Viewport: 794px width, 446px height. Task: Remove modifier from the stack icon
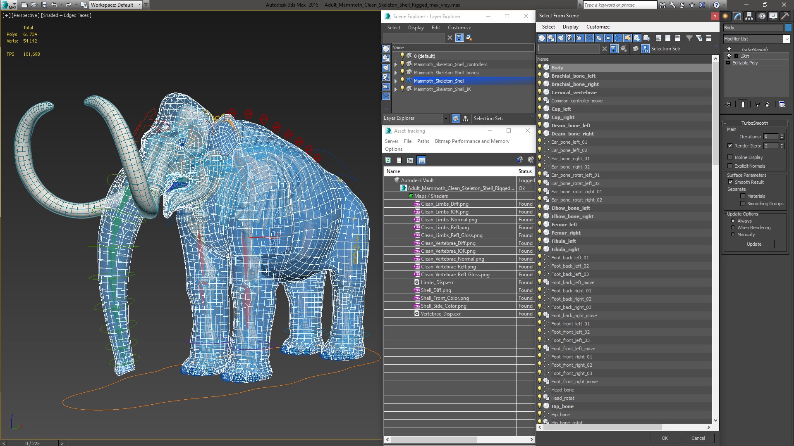pyautogui.click(x=768, y=104)
